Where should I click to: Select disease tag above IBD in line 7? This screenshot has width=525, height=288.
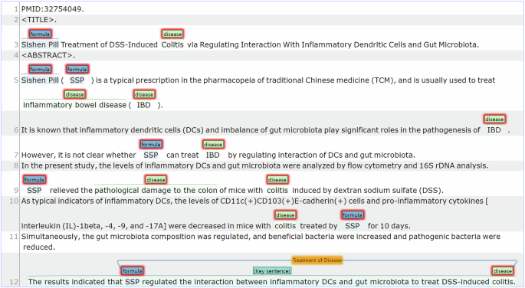click(213, 145)
